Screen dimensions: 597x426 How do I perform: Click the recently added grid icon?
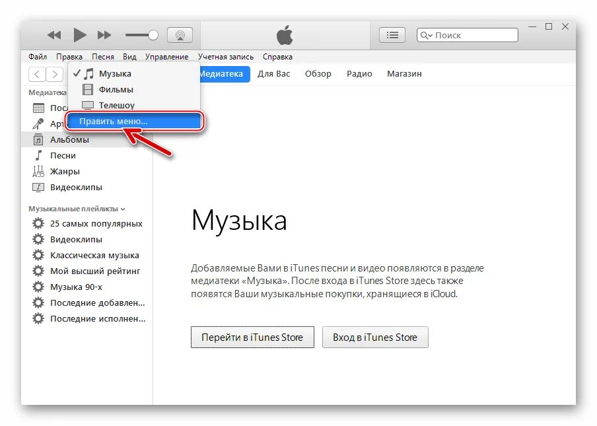pyautogui.click(x=38, y=108)
